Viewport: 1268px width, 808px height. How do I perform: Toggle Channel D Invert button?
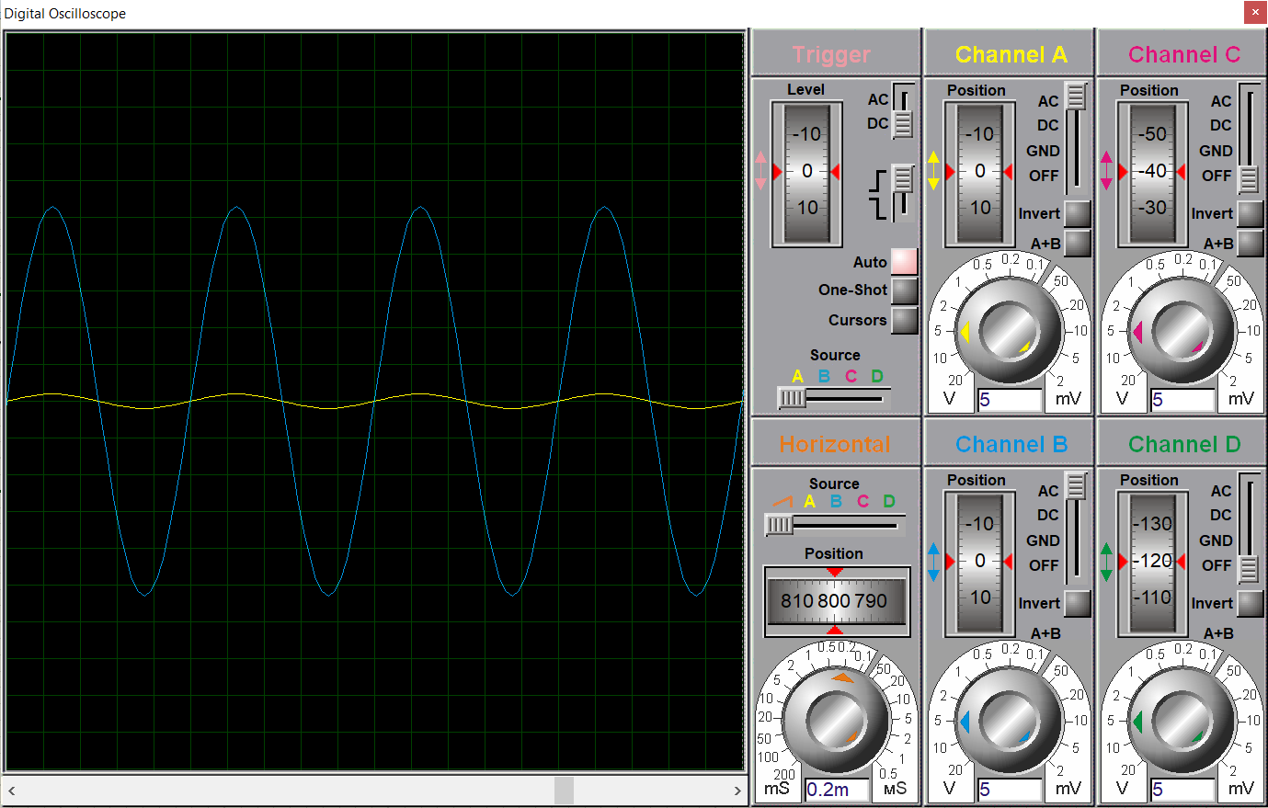(1250, 603)
